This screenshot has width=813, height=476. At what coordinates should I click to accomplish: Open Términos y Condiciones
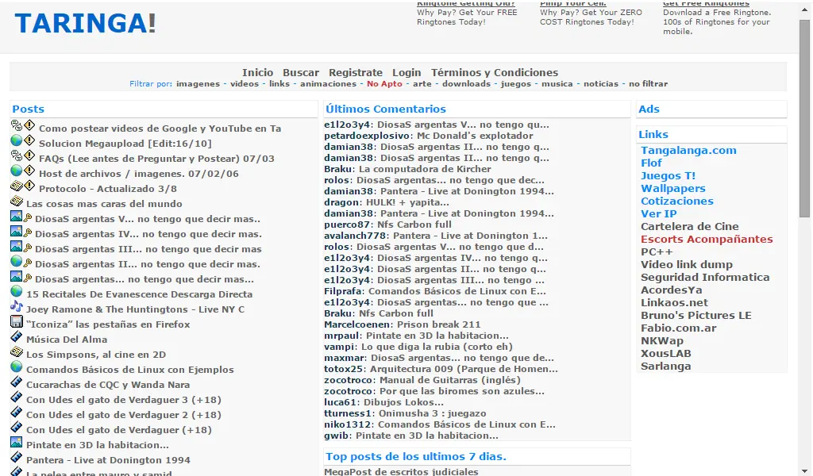click(495, 72)
